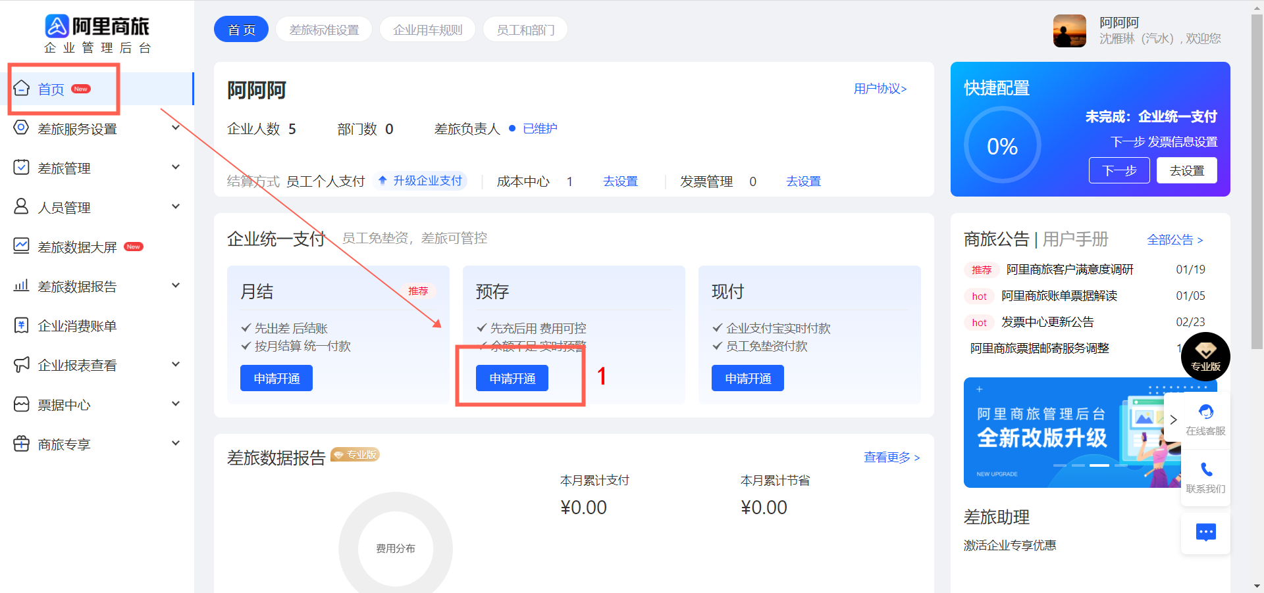Screen dimensions: 1264x593
Task: Open 查看更多 link for data report
Action: (892, 458)
